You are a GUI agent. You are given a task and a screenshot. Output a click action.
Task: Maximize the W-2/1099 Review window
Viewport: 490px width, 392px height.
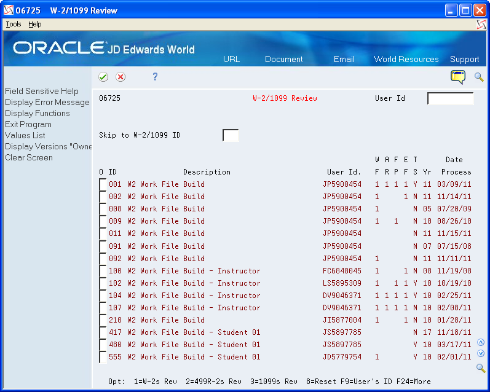465,10
